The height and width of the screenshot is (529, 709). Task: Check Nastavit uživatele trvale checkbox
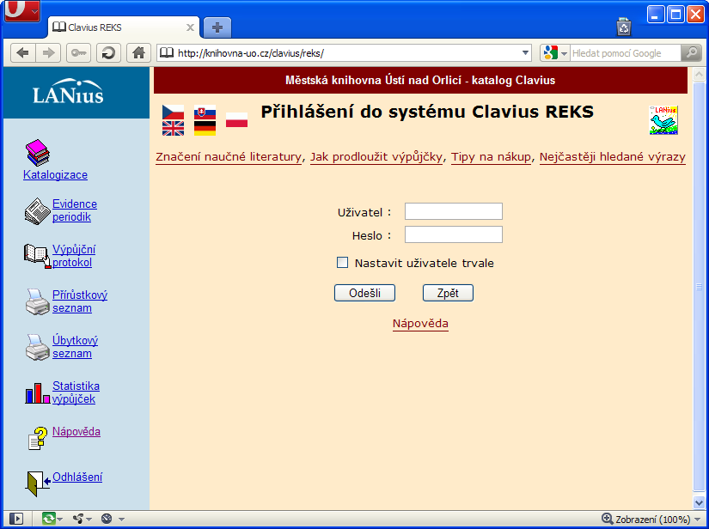tap(342, 263)
